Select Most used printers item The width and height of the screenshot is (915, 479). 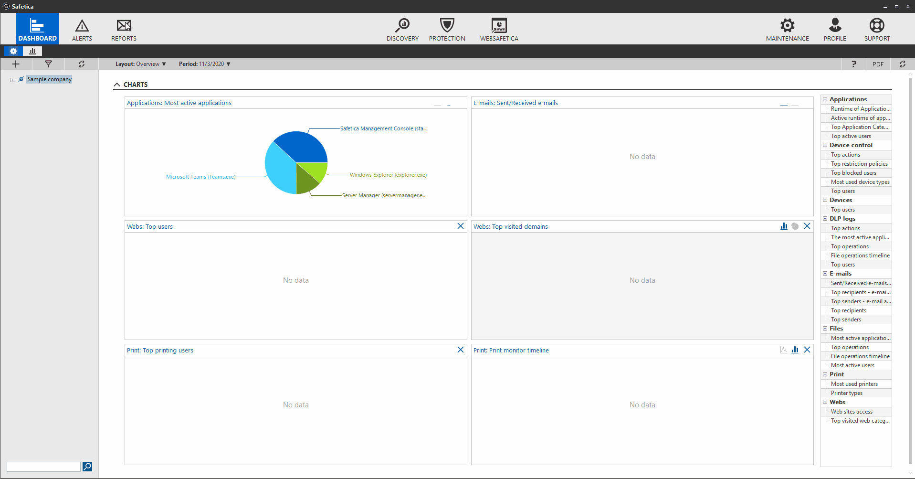point(854,384)
